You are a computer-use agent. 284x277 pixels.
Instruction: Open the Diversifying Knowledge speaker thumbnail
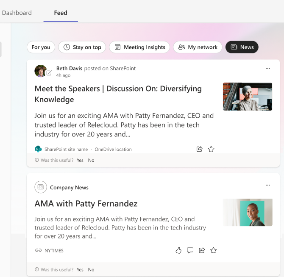click(248, 97)
